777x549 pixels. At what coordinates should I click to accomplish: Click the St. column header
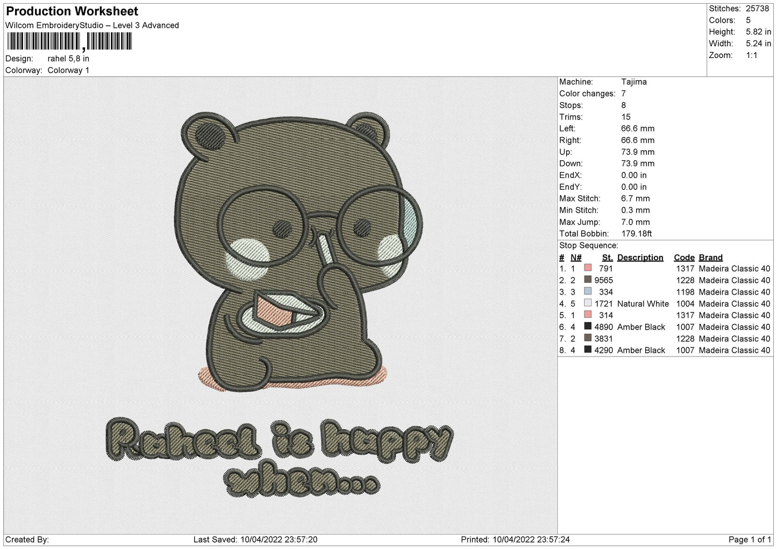click(x=607, y=258)
